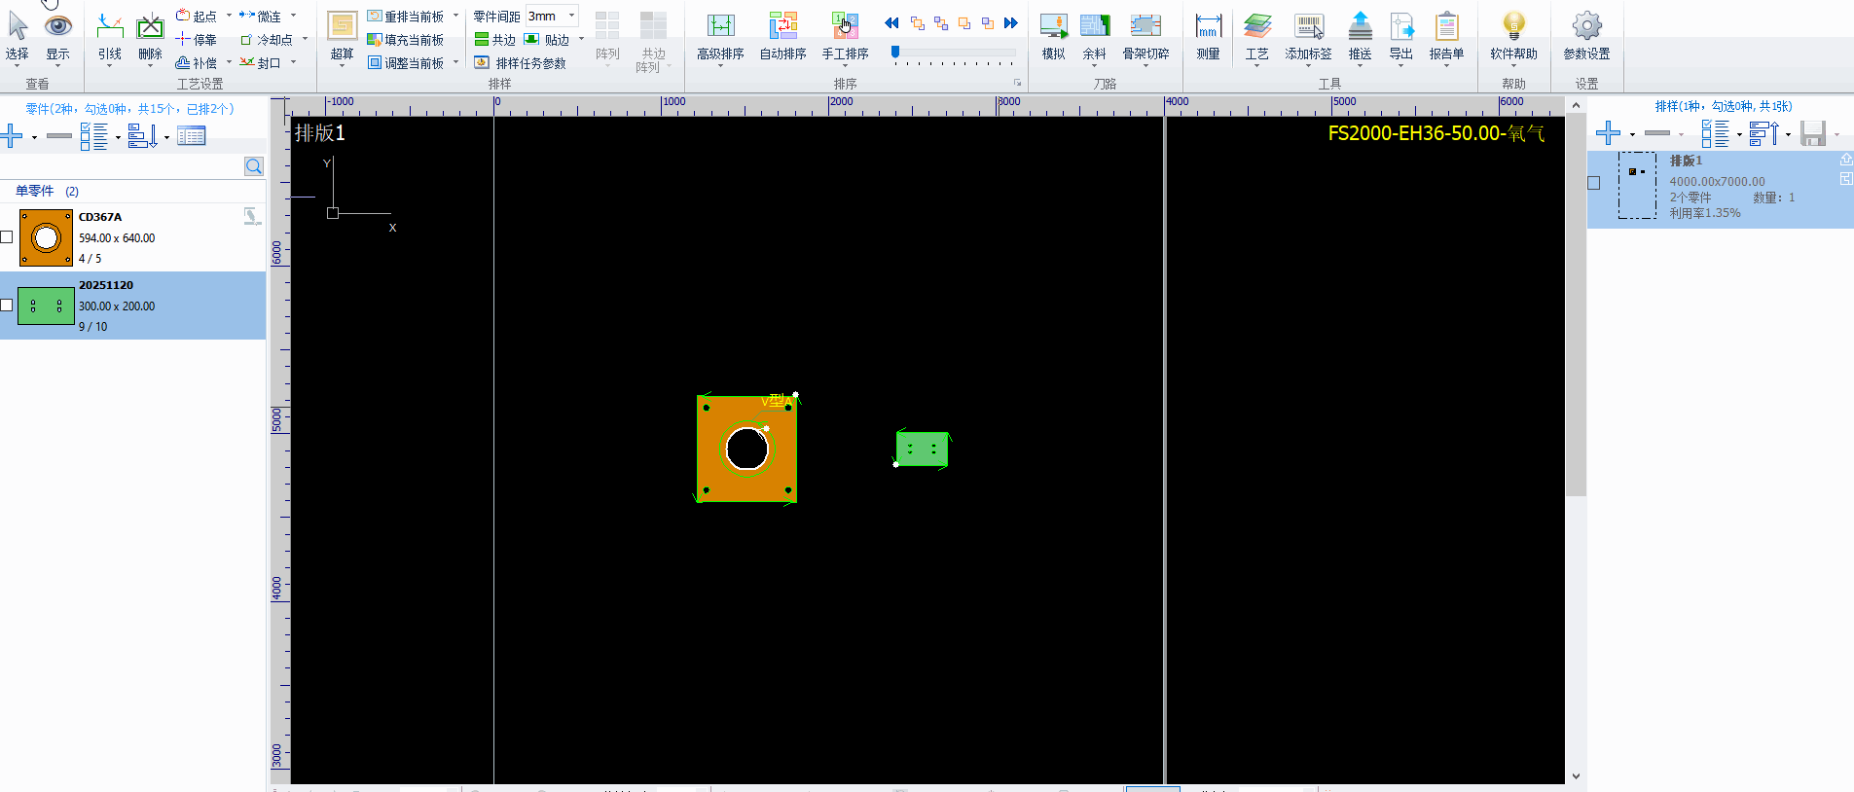Click the 超算 nesting icon
This screenshot has height=792, width=1854.
point(342,36)
